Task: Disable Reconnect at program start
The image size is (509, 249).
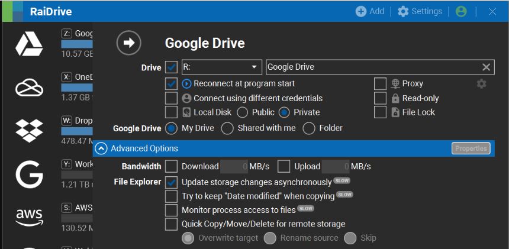Action: [171, 83]
